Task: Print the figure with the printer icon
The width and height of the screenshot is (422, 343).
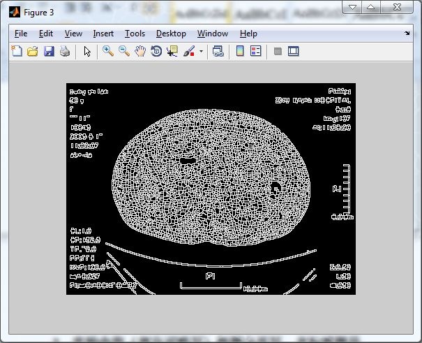Action: (x=64, y=51)
